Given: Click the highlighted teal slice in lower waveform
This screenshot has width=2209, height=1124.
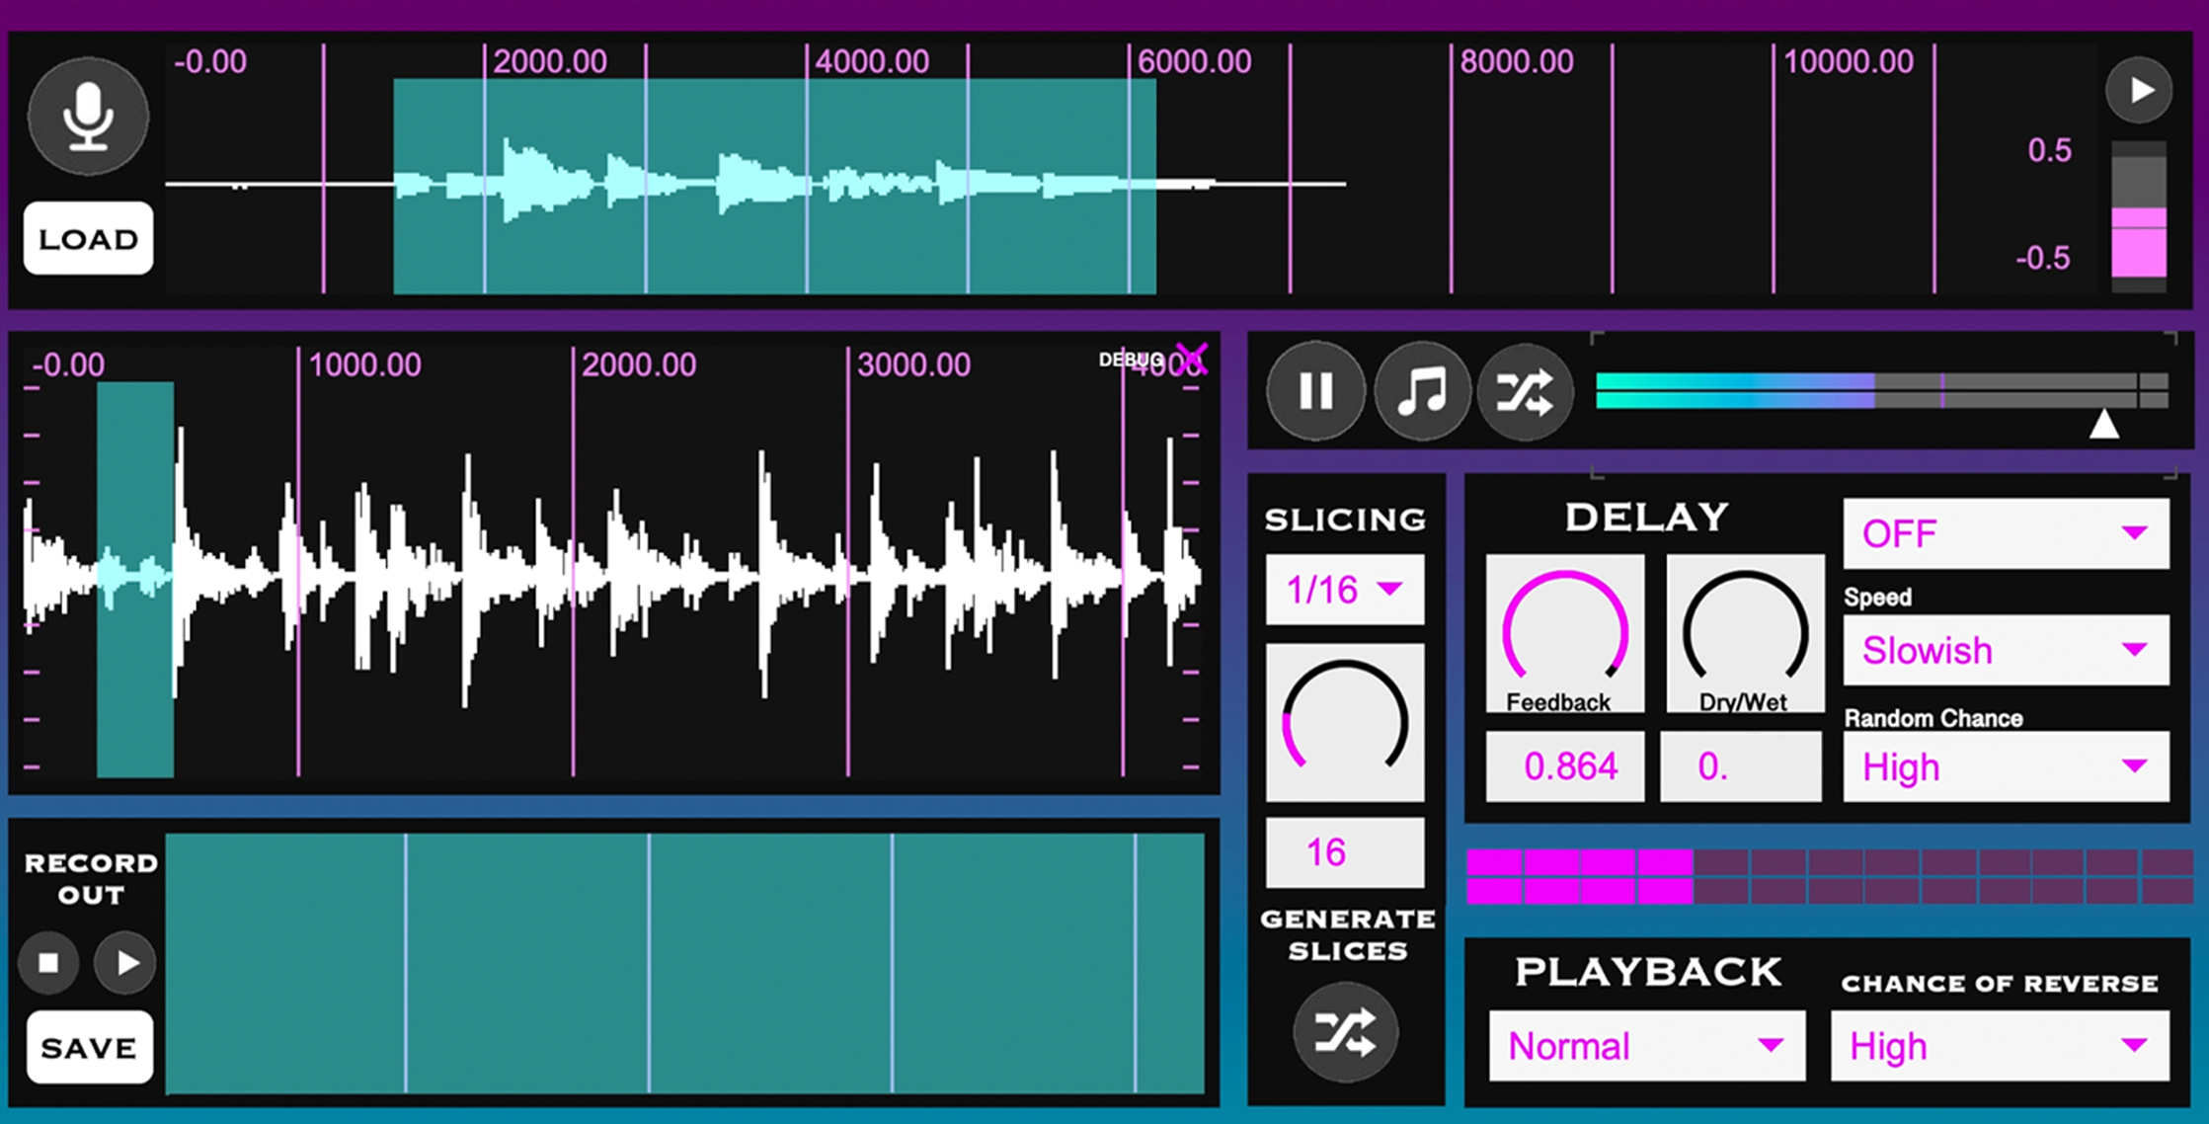Looking at the screenshot, I should tap(135, 579).
